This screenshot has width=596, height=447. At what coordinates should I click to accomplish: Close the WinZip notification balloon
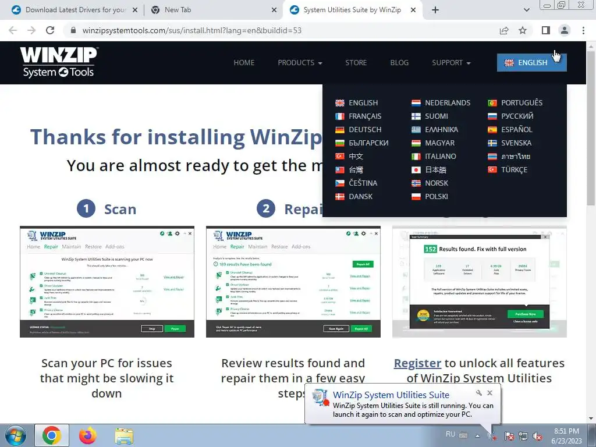(x=490, y=393)
